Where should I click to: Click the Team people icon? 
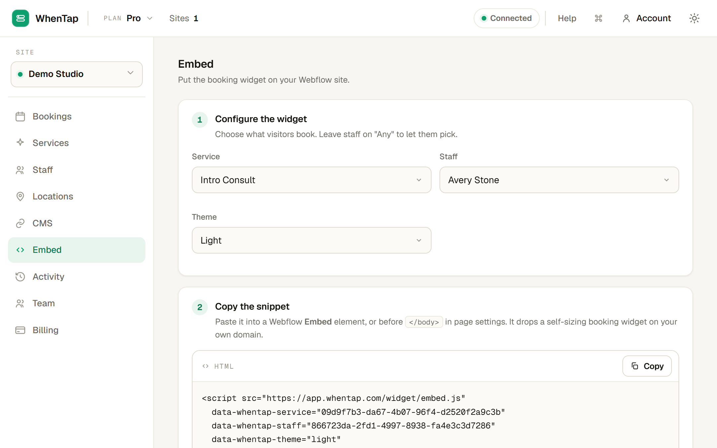pos(20,303)
